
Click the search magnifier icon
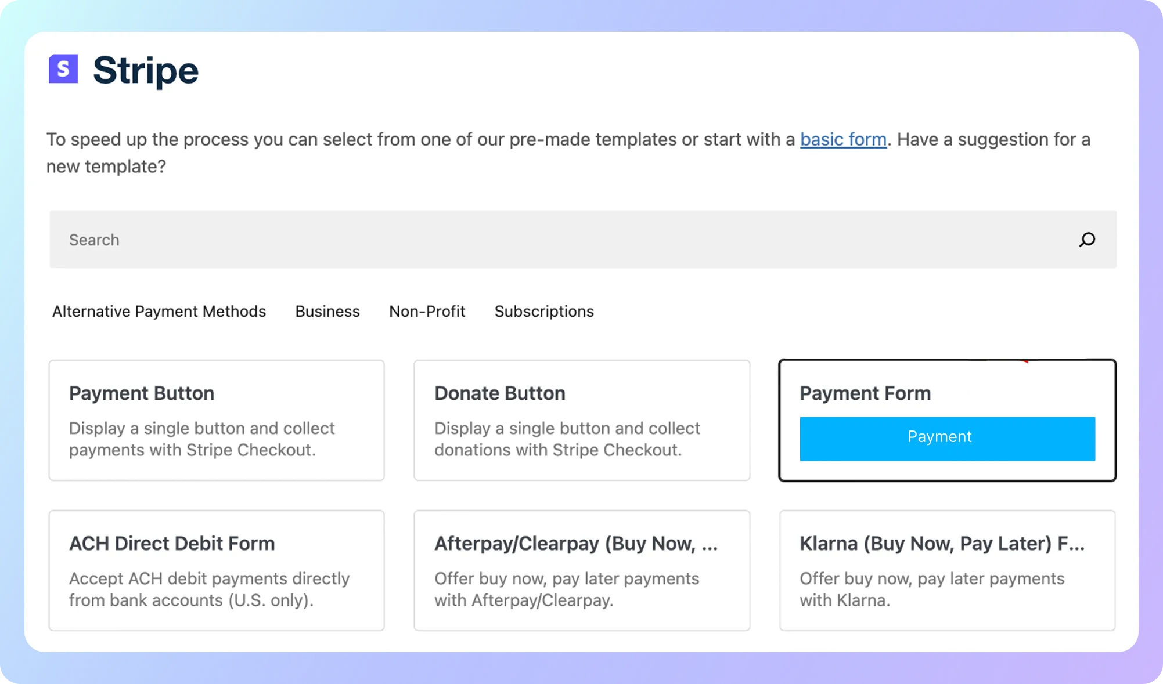tap(1087, 240)
